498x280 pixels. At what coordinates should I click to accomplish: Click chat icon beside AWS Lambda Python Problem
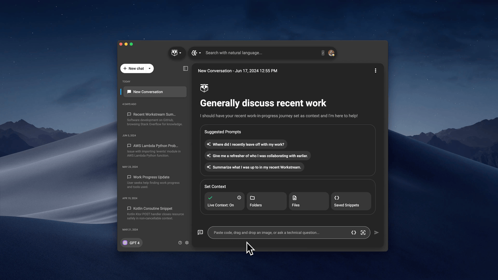(x=129, y=146)
